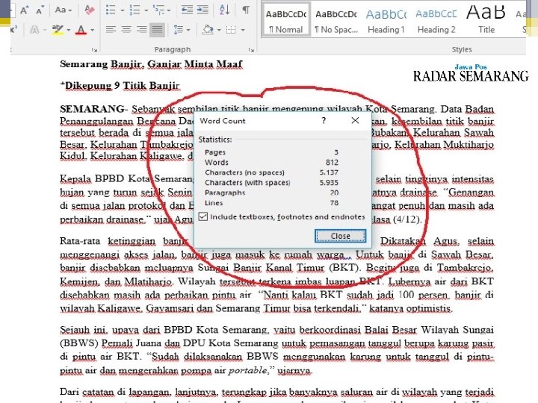The width and height of the screenshot is (538, 403).
Task: Apply yellow text highlight color
Action: 58,30
